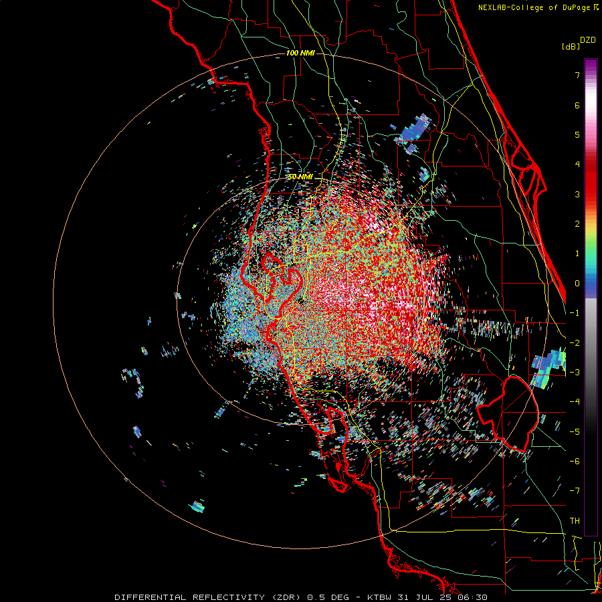Image resolution: width=602 pixels, height=602 pixels.
Task: Click the -1 value on color scale
Action: pos(575,313)
